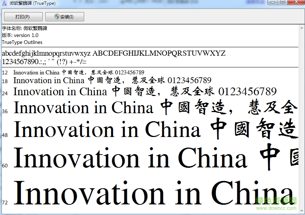Click the size 24 sample line
The height and width of the screenshot is (215, 305).
[145, 92]
